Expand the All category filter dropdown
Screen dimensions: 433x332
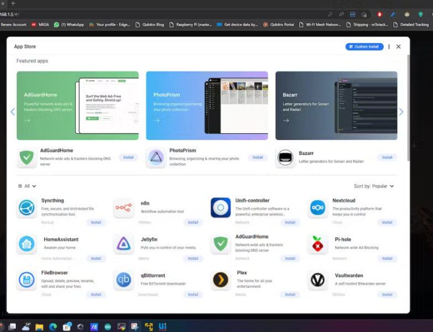coord(27,186)
